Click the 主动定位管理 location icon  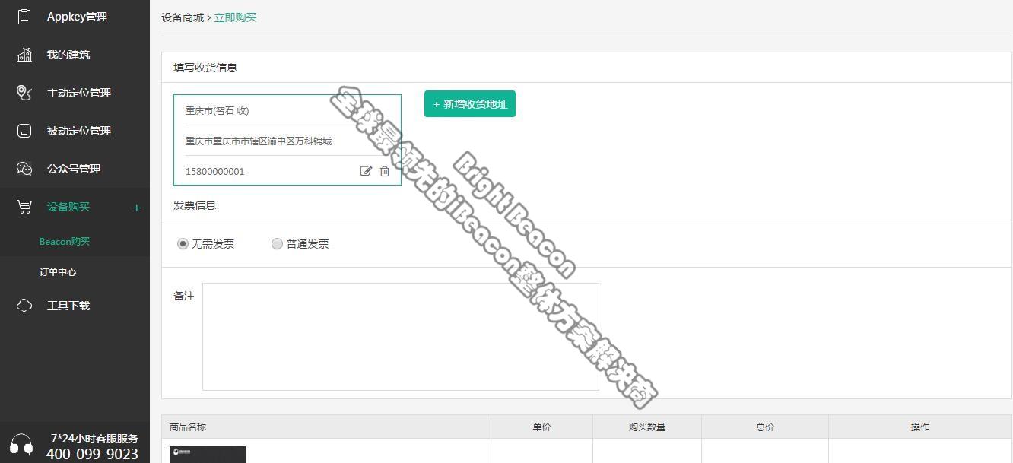[24, 93]
